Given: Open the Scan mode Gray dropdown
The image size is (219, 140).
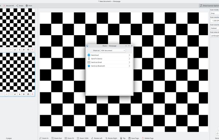Looking at the screenshot, I should tap(215, 13).
